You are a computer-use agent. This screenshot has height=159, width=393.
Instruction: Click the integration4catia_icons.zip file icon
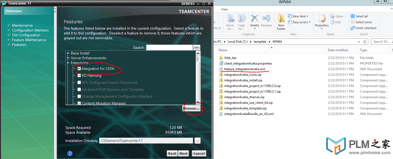point(221,74)
